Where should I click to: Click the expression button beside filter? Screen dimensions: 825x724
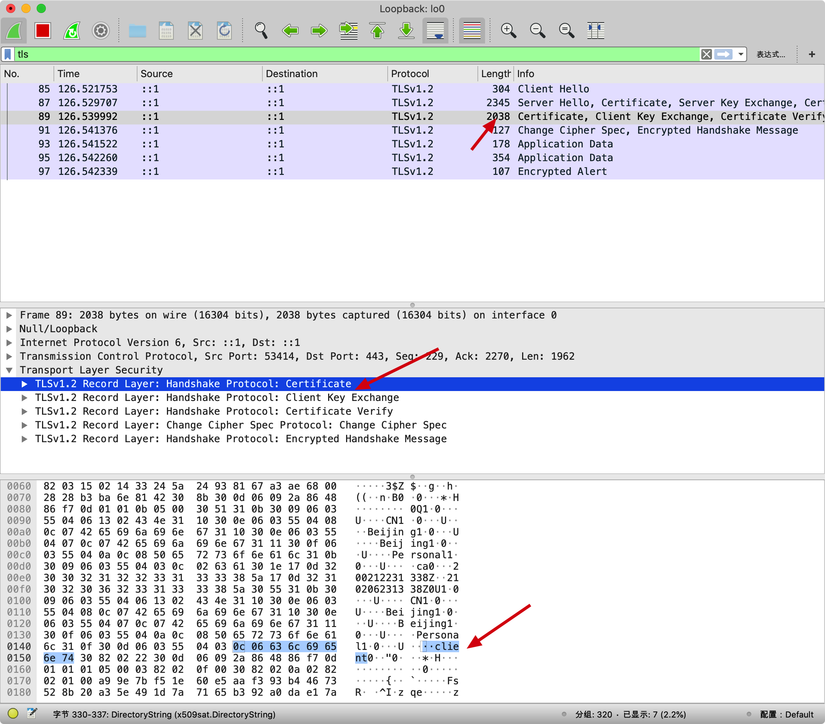(770, 55)
